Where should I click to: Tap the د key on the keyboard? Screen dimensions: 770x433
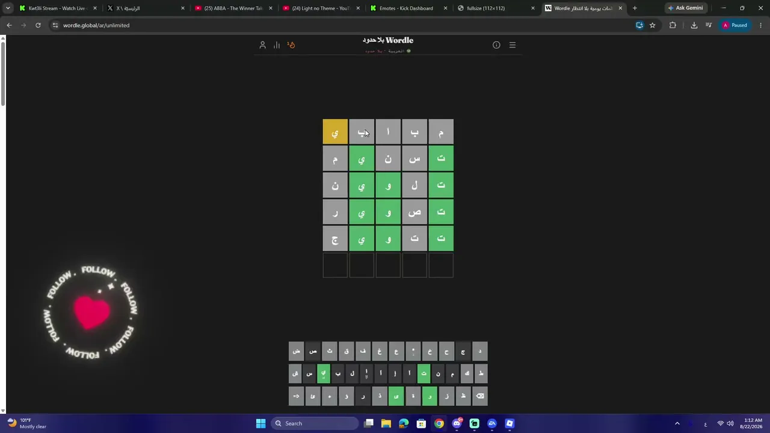(480, 351)
